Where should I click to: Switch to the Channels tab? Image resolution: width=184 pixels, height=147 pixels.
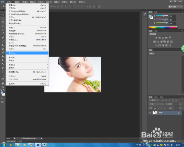pyautogui.click(x=156, y=97)
